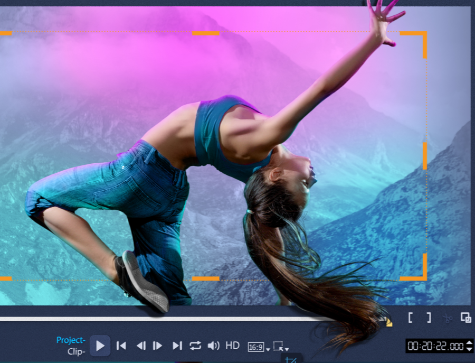Select the top-center orange crop handle

[x=206, y=33]
